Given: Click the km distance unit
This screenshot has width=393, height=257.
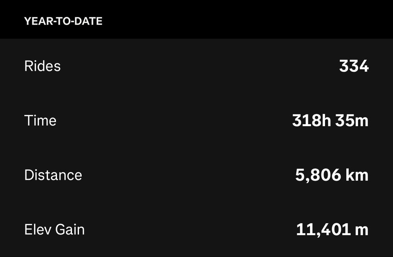Looking at the screenshot, I should tap(357, 175).
